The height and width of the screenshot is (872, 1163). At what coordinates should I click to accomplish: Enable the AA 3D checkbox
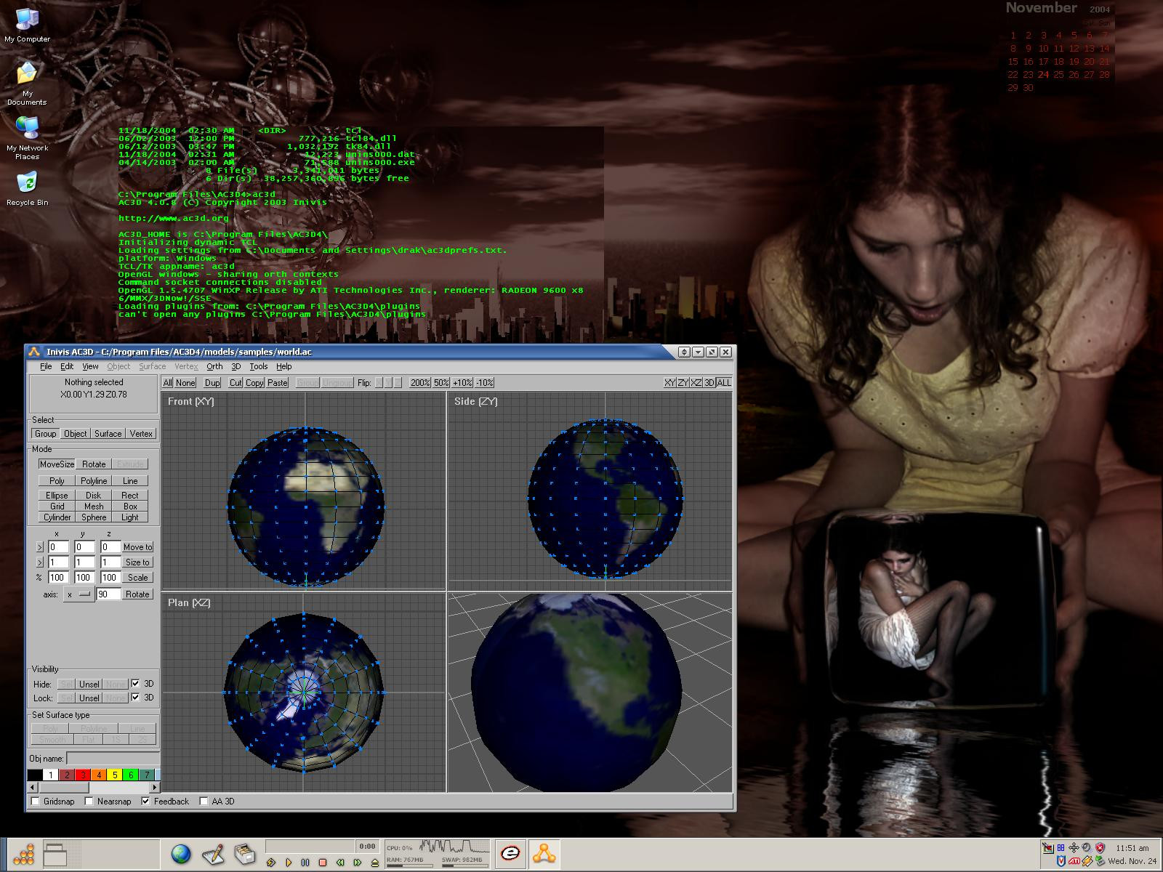[204, 802]
